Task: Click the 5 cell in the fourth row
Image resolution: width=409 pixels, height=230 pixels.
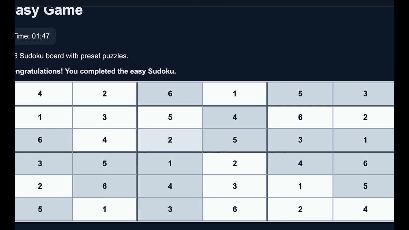Action: tap(104, 164)
